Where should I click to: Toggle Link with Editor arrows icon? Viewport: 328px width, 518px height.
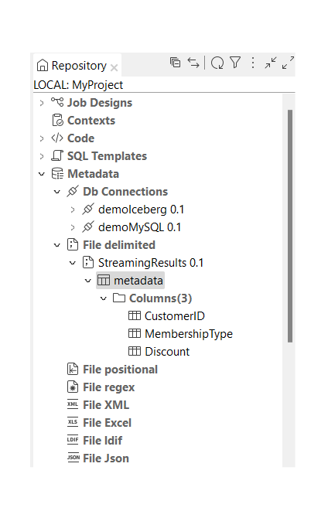coord(193,63)
